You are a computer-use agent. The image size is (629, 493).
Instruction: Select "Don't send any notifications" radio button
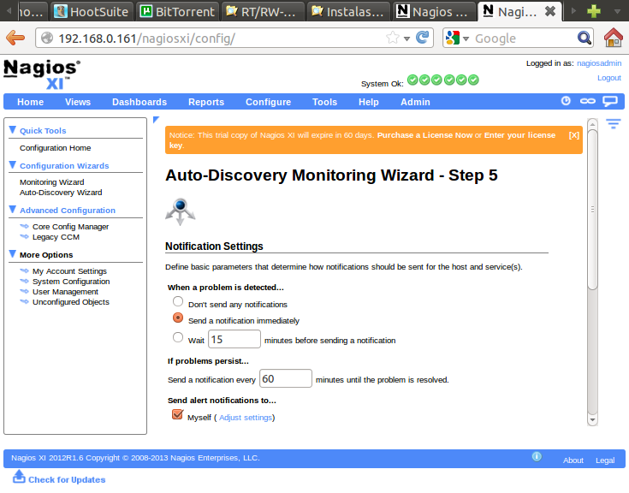178,302
